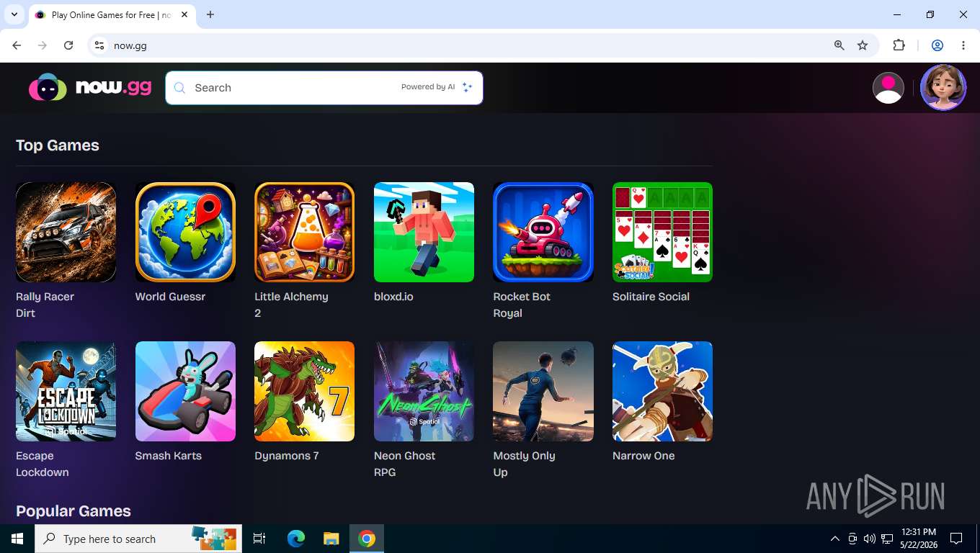Open Chrome zoom magnifier icon
Image resolution: width=980 pixels, height=553 pixels.
839,45
